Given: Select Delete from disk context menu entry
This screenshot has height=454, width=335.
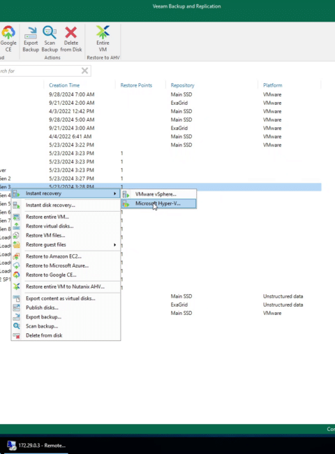Looking at the screenshot, I should coord(66,335).
